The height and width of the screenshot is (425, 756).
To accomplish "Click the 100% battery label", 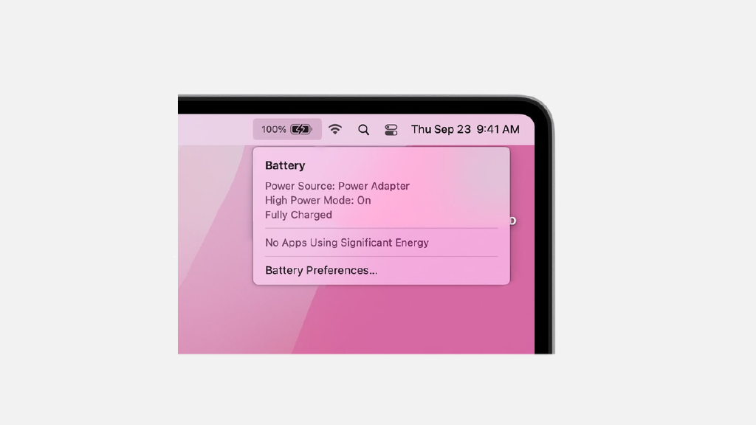I will pos(274,128).
